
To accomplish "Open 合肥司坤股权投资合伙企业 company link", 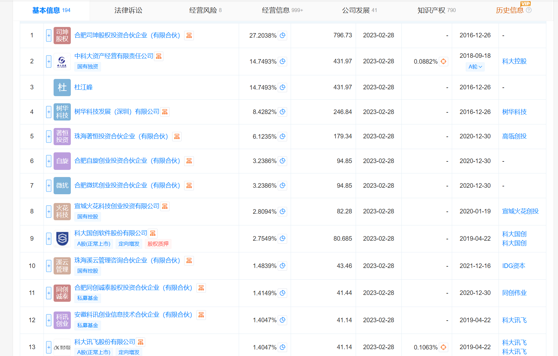I will pyautogui.click(x=127, y=35).
